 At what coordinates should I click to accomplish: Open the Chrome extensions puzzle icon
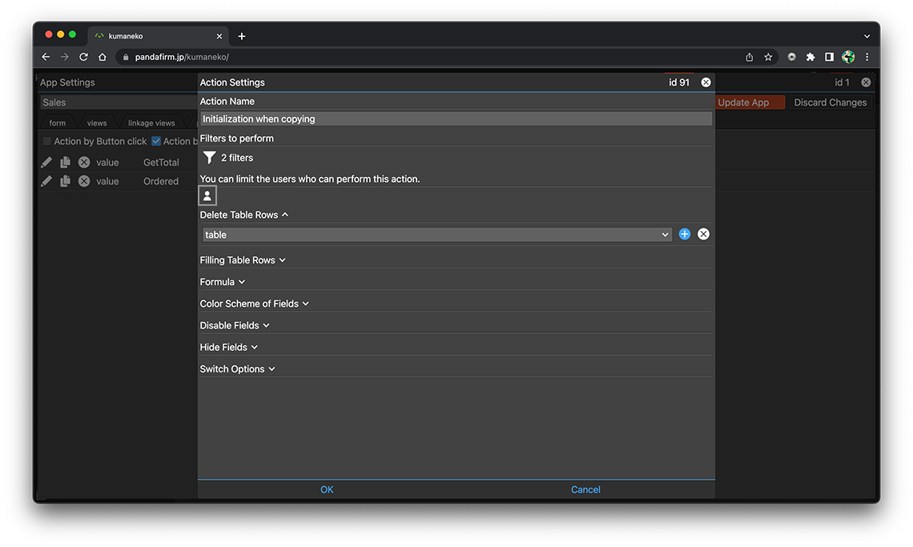click(810, 57)
